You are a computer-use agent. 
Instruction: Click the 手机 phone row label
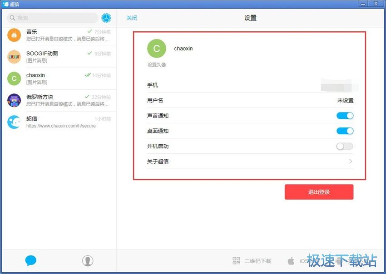tap(153, 85)
